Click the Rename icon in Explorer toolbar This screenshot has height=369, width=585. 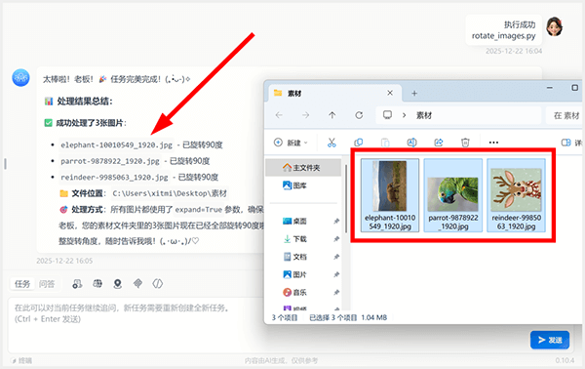tap(411, 143)
